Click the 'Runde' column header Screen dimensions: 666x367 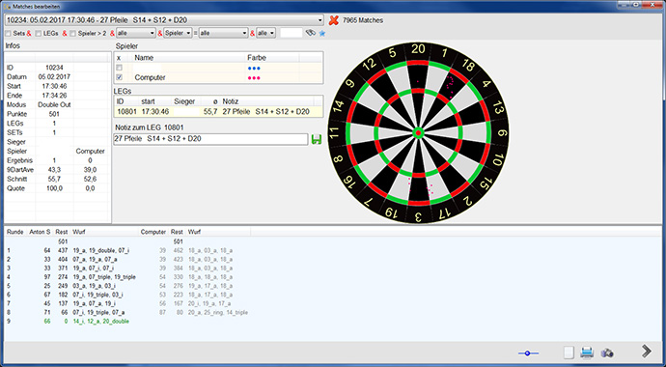[x=15, y=232]
